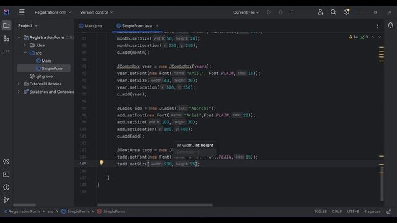The height and width of the screenshot is (223, 397).
Task: Open editor tab options menu
Action: tap(378, 26)
